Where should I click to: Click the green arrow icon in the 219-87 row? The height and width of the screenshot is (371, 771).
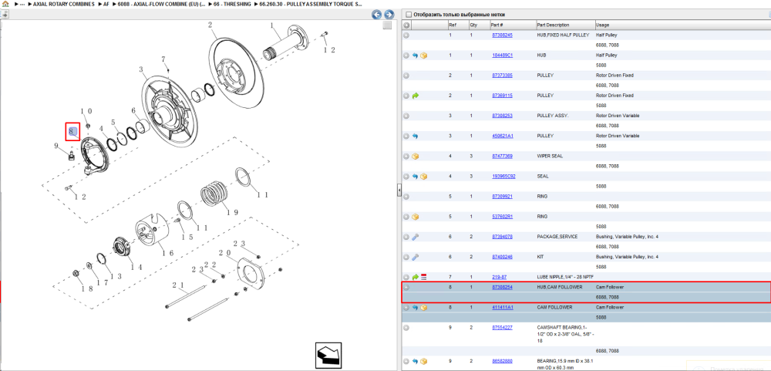(x=415, y=278)
